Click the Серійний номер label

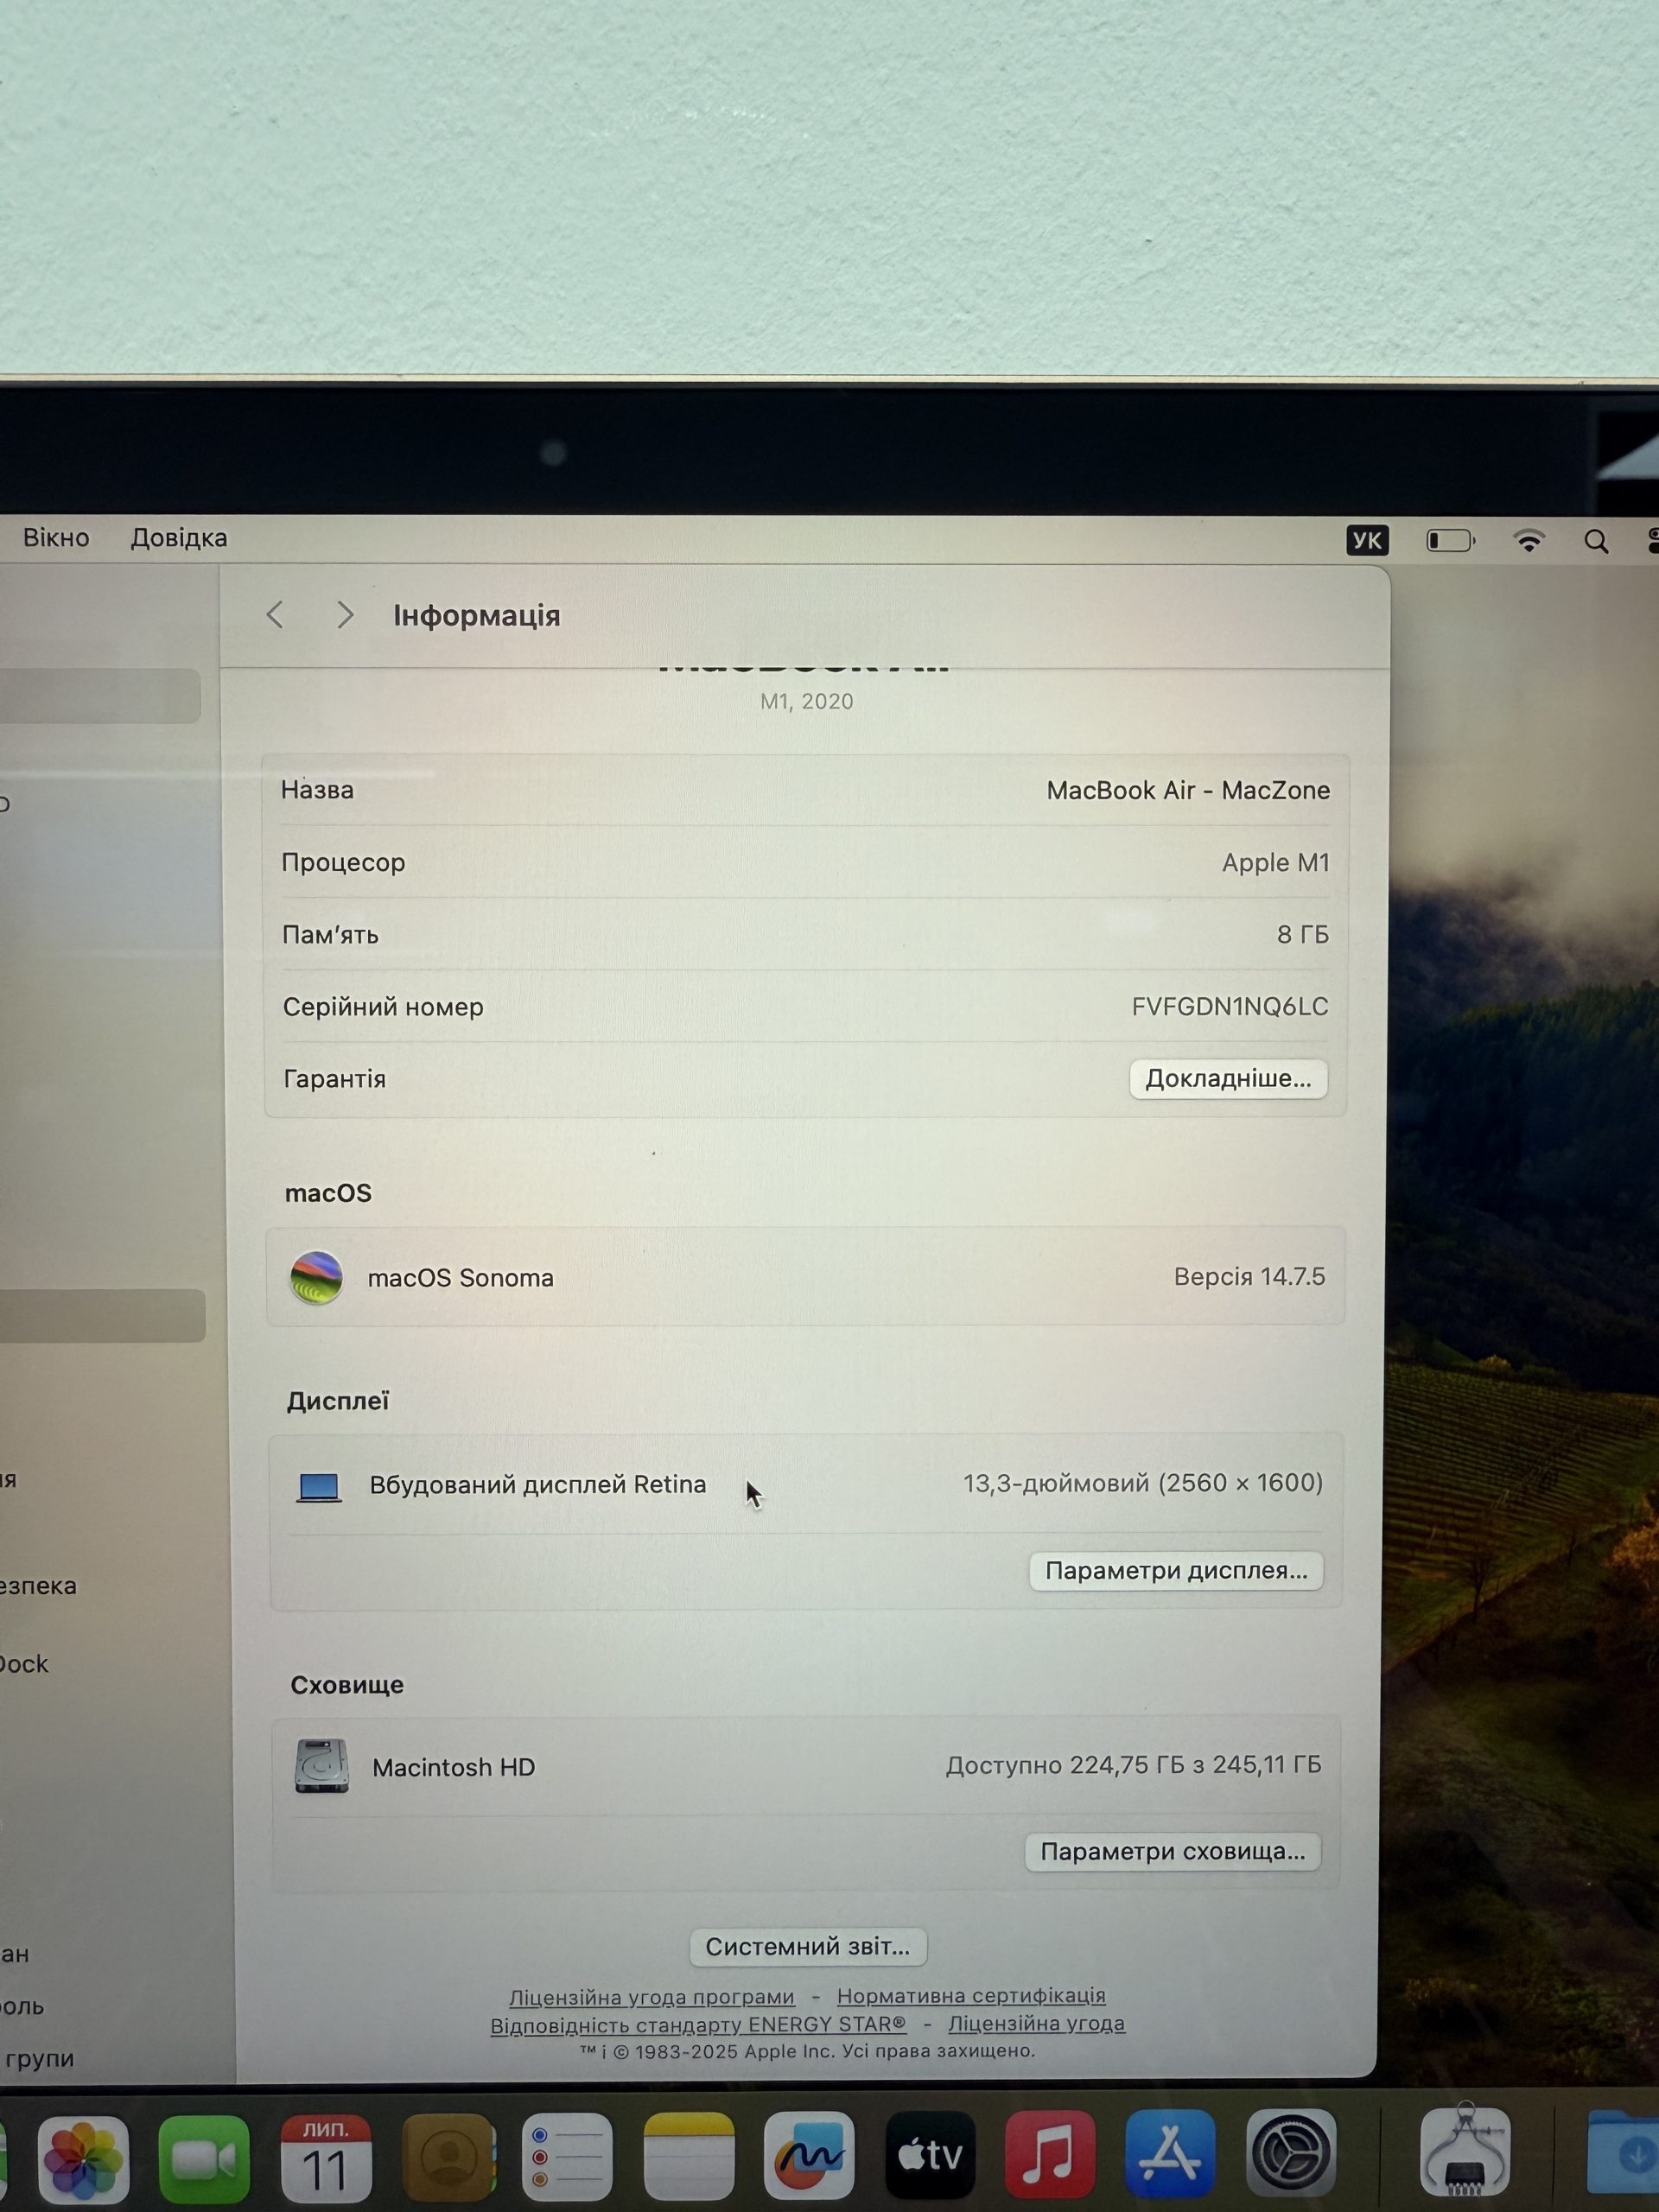coord(383,1007)
